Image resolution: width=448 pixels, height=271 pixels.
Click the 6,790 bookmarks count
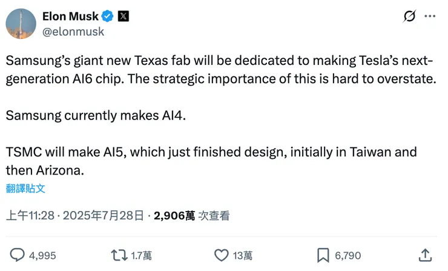click(x=348, y=255)
